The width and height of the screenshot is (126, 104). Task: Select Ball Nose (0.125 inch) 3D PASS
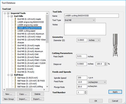click(x=31, y=81)
